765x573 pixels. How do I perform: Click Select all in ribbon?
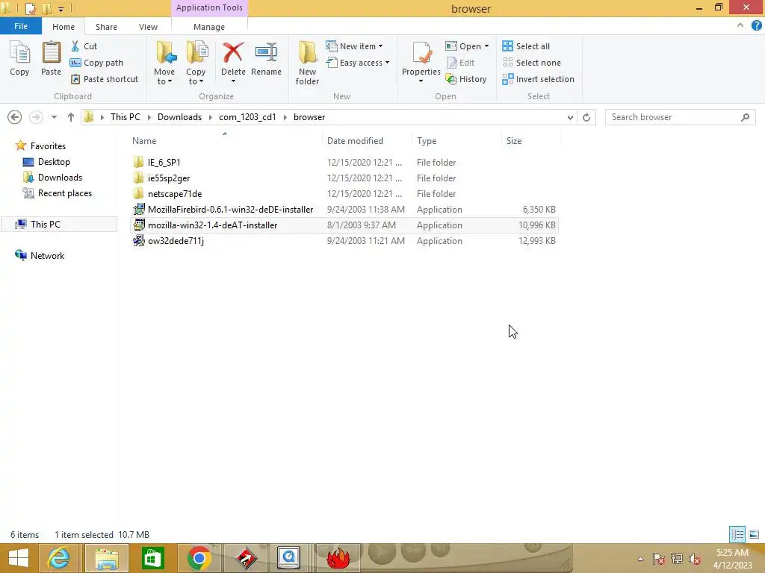point(527,46)
